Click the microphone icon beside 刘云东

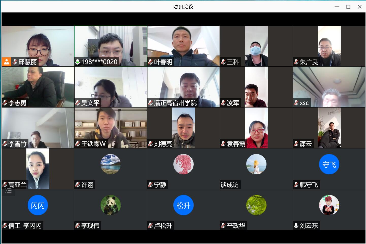[296, 226]
